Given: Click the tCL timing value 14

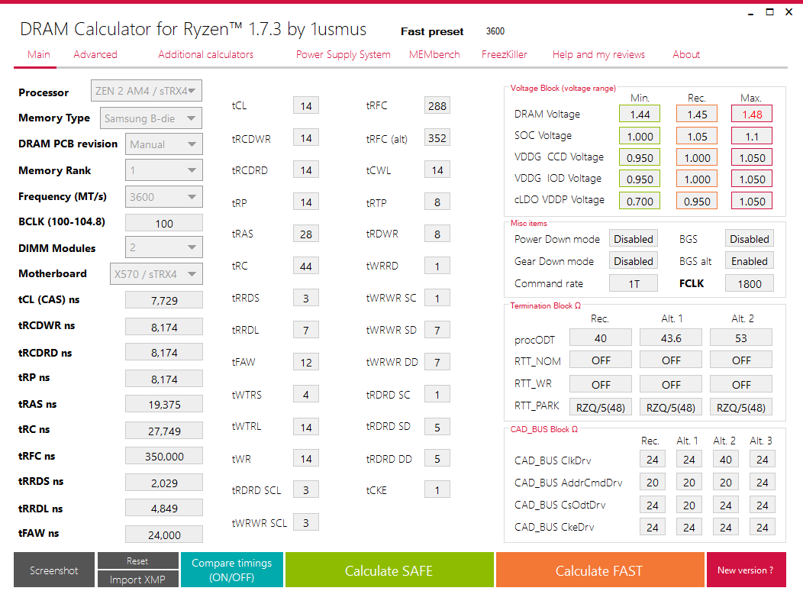Looking at the screenshot, I should pyautogui.click(x=306, y=105).
